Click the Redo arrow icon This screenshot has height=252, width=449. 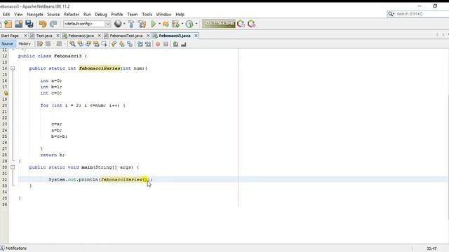point(53,24)
